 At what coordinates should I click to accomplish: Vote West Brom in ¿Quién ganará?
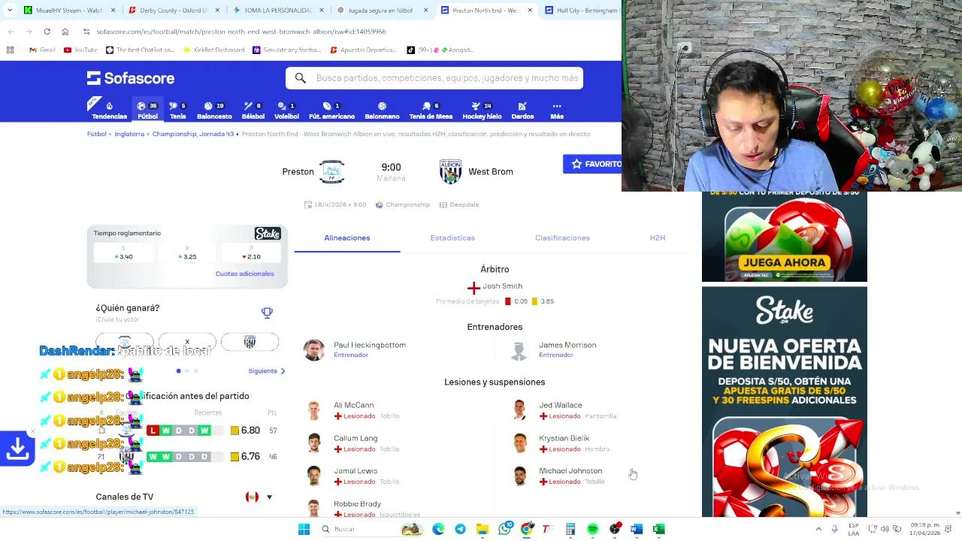(x=250, y=342)
